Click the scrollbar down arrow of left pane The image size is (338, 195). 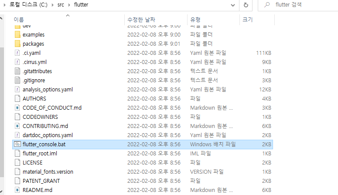(1, 191)
